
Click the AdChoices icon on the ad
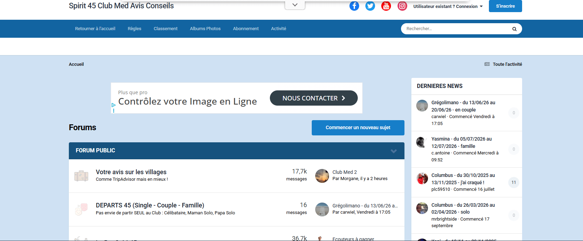113,105
